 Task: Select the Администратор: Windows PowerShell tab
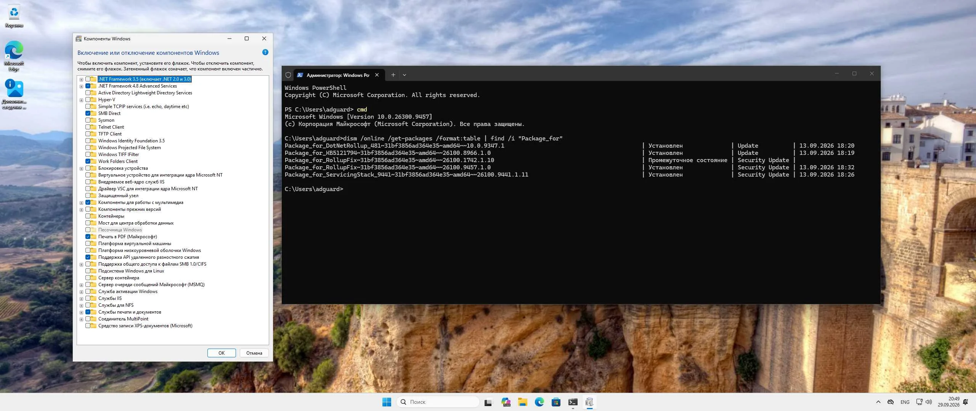tap(338, 75)
